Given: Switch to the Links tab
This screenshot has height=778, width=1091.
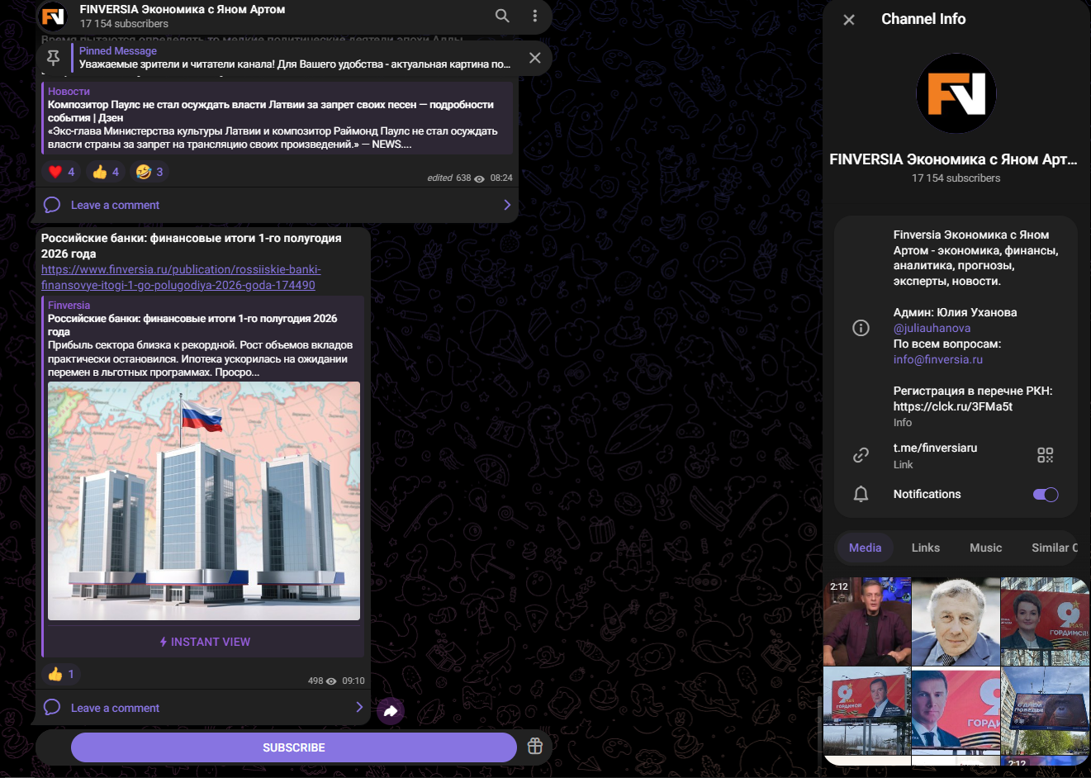Looking at the screenshot, I should coord(926,548).
